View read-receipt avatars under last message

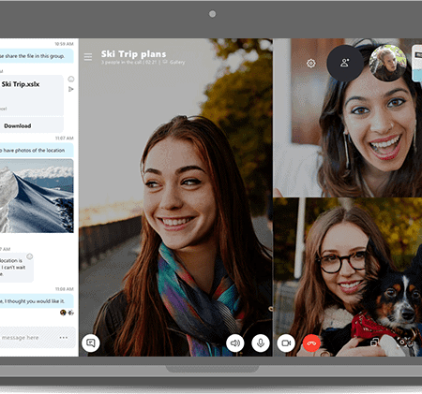[x=67, y=312]
